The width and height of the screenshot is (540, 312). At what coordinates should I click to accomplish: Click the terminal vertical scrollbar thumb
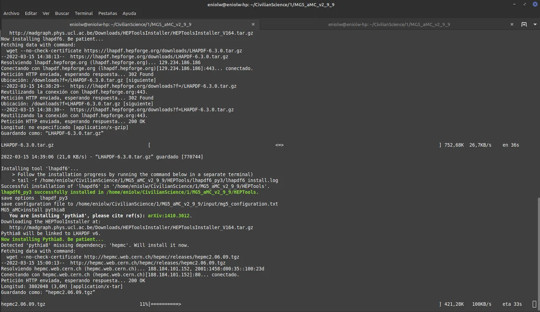pos(538,255)
